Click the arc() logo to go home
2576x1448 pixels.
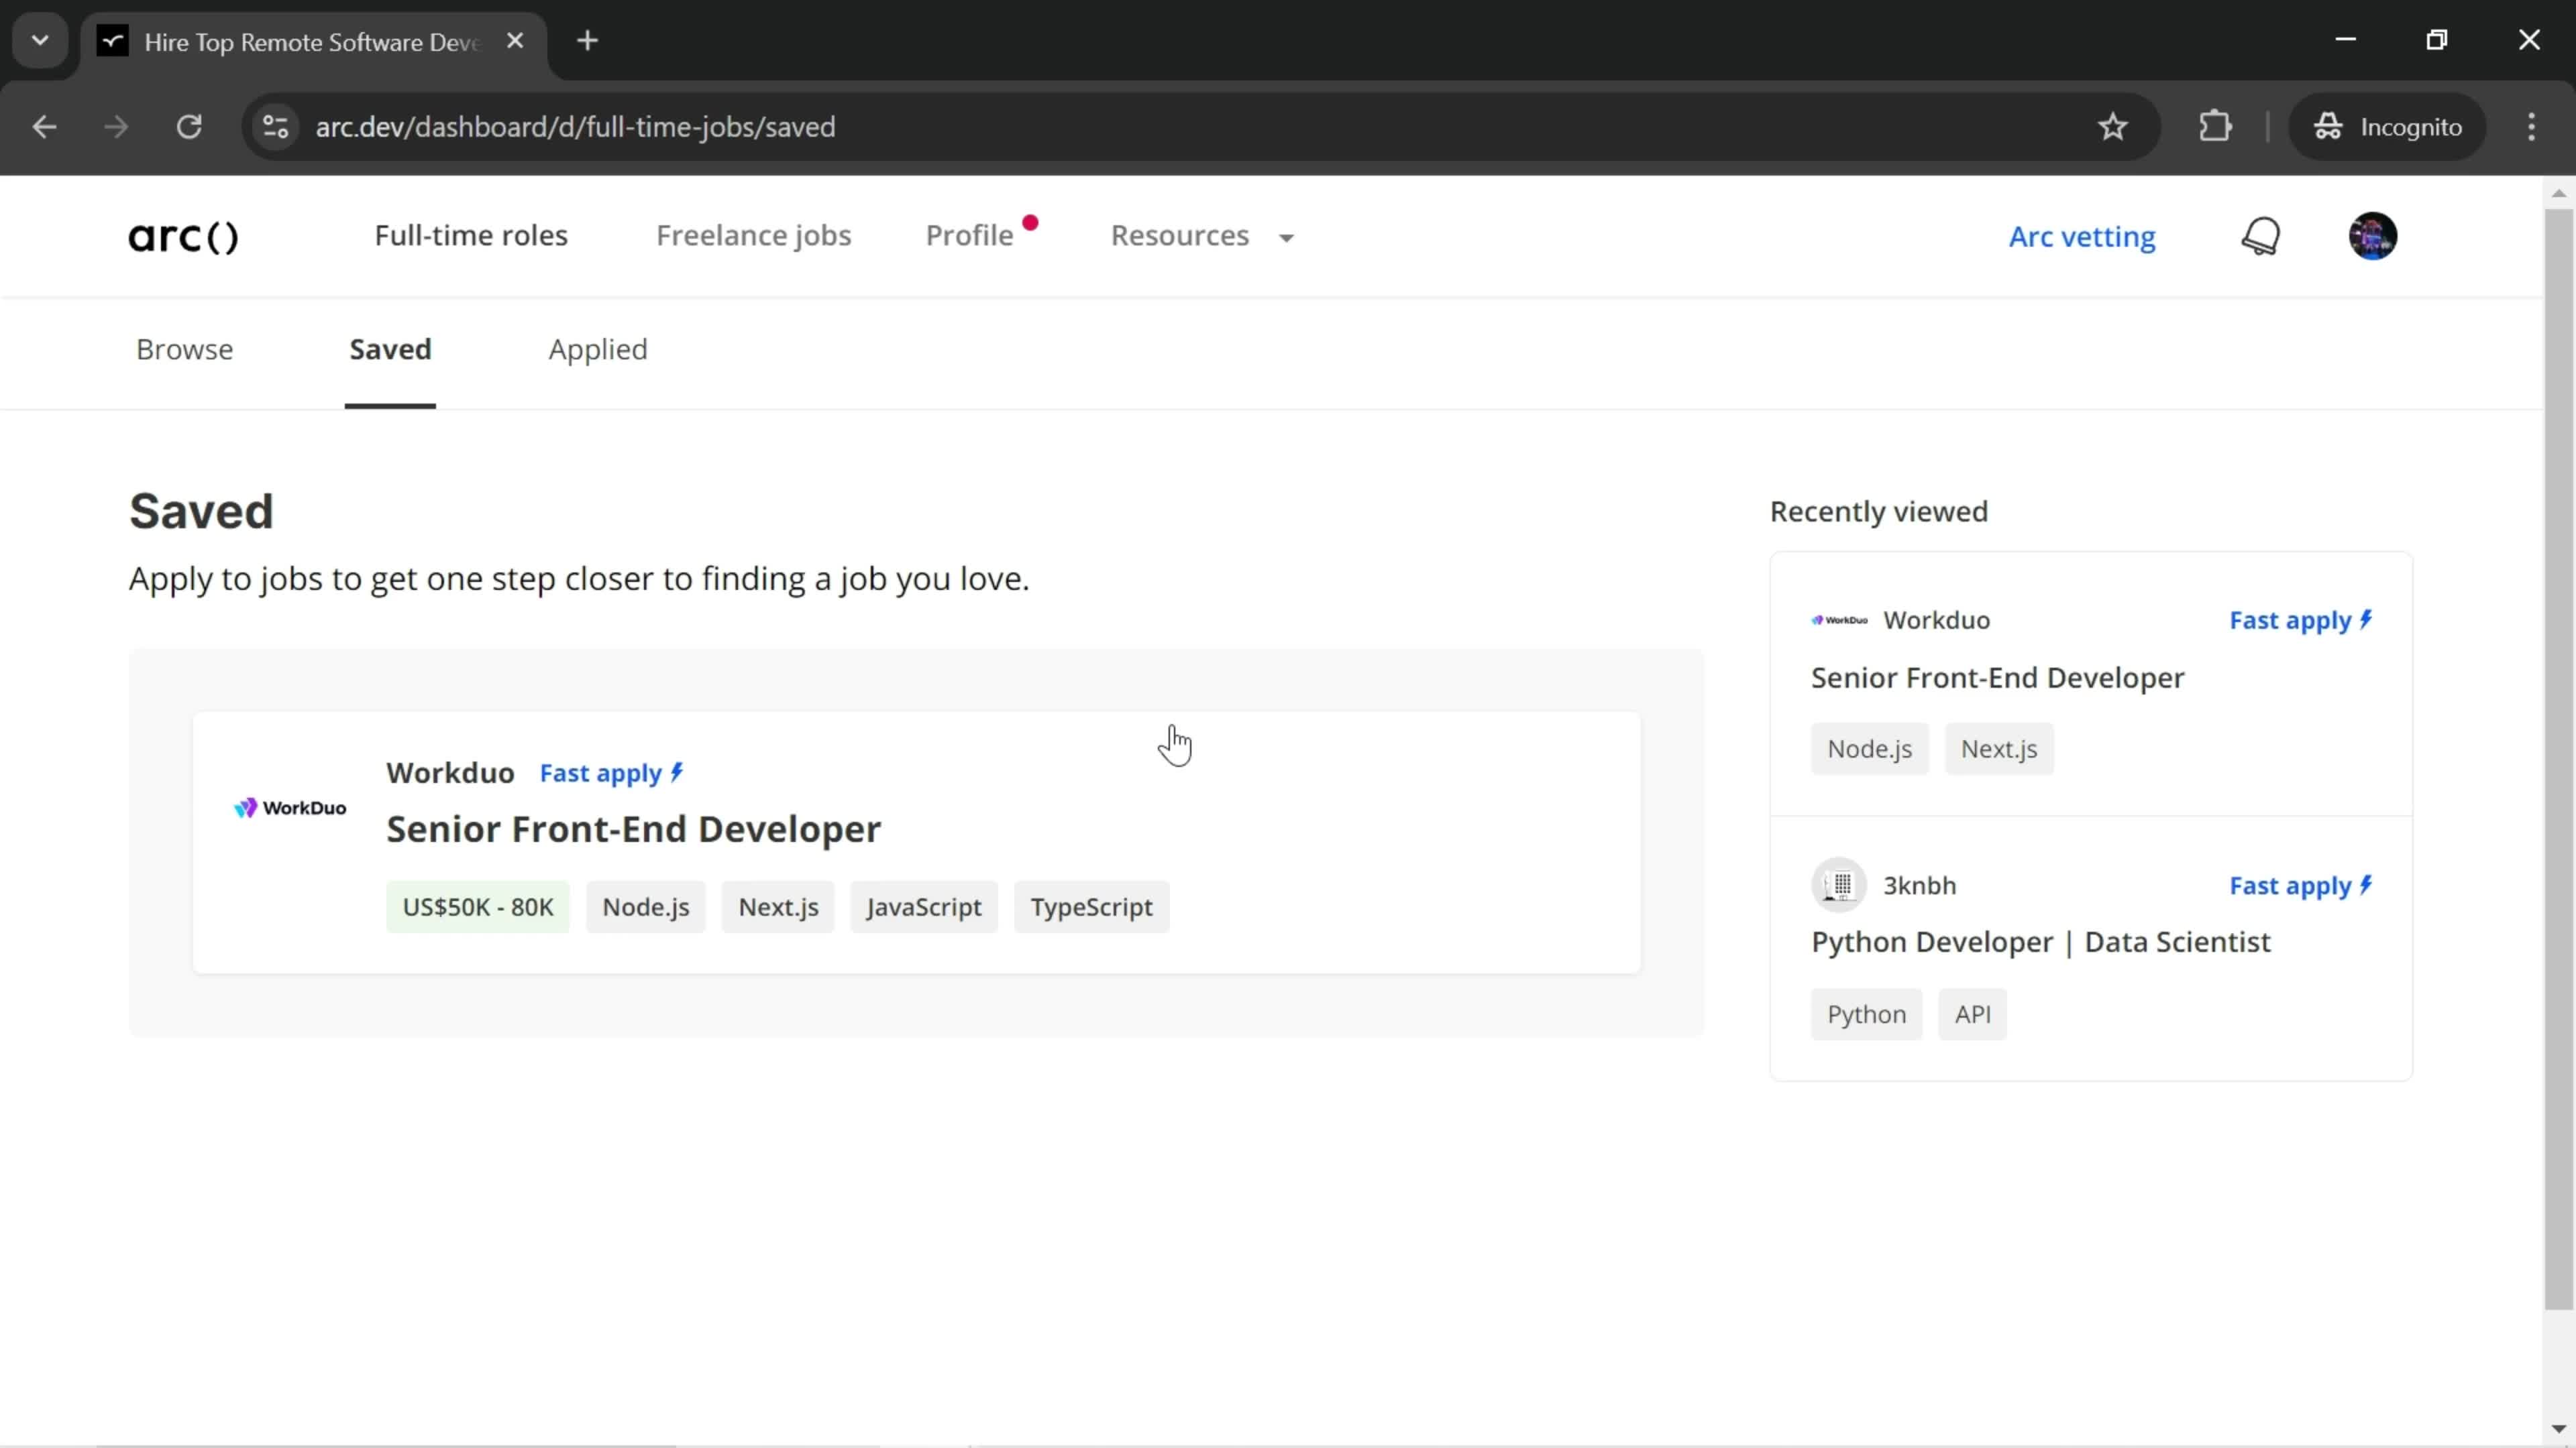[x=184, y=237]
